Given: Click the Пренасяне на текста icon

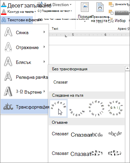Looking at the screenshot, I should click(100, 7).
